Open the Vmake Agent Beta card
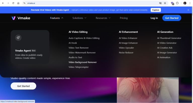Viewport: 193px width, 103px height. pyautogui.click(x=30, y=47)
